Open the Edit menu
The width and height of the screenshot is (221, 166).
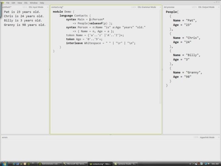click(x=13, y=3)
